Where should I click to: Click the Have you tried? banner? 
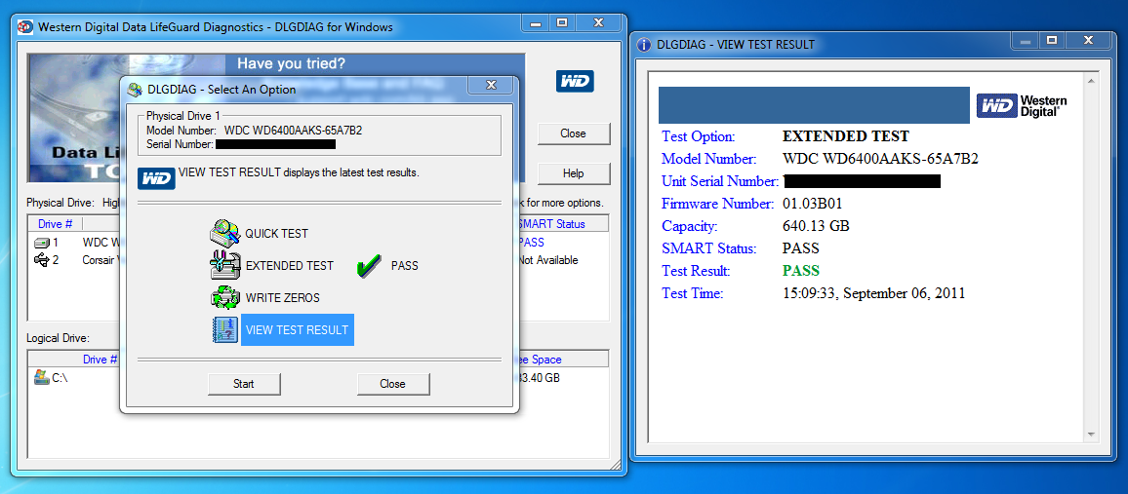[x=292, y=64]
